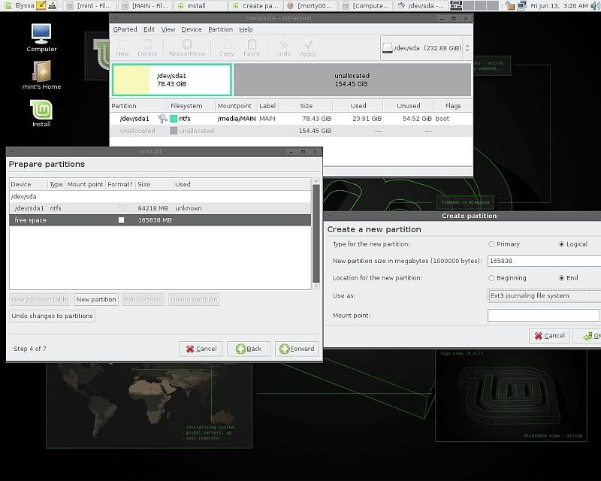Open the Edit menu in GParted
Image resolution: width=601 pixels, height=481 pixels.
(149, 29)
